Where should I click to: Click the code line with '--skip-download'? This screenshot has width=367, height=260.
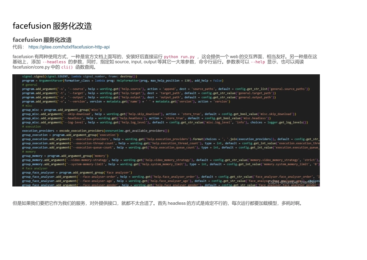click(x=159, y=114)
